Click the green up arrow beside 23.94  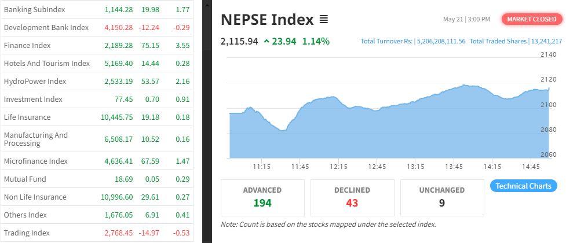266,41
